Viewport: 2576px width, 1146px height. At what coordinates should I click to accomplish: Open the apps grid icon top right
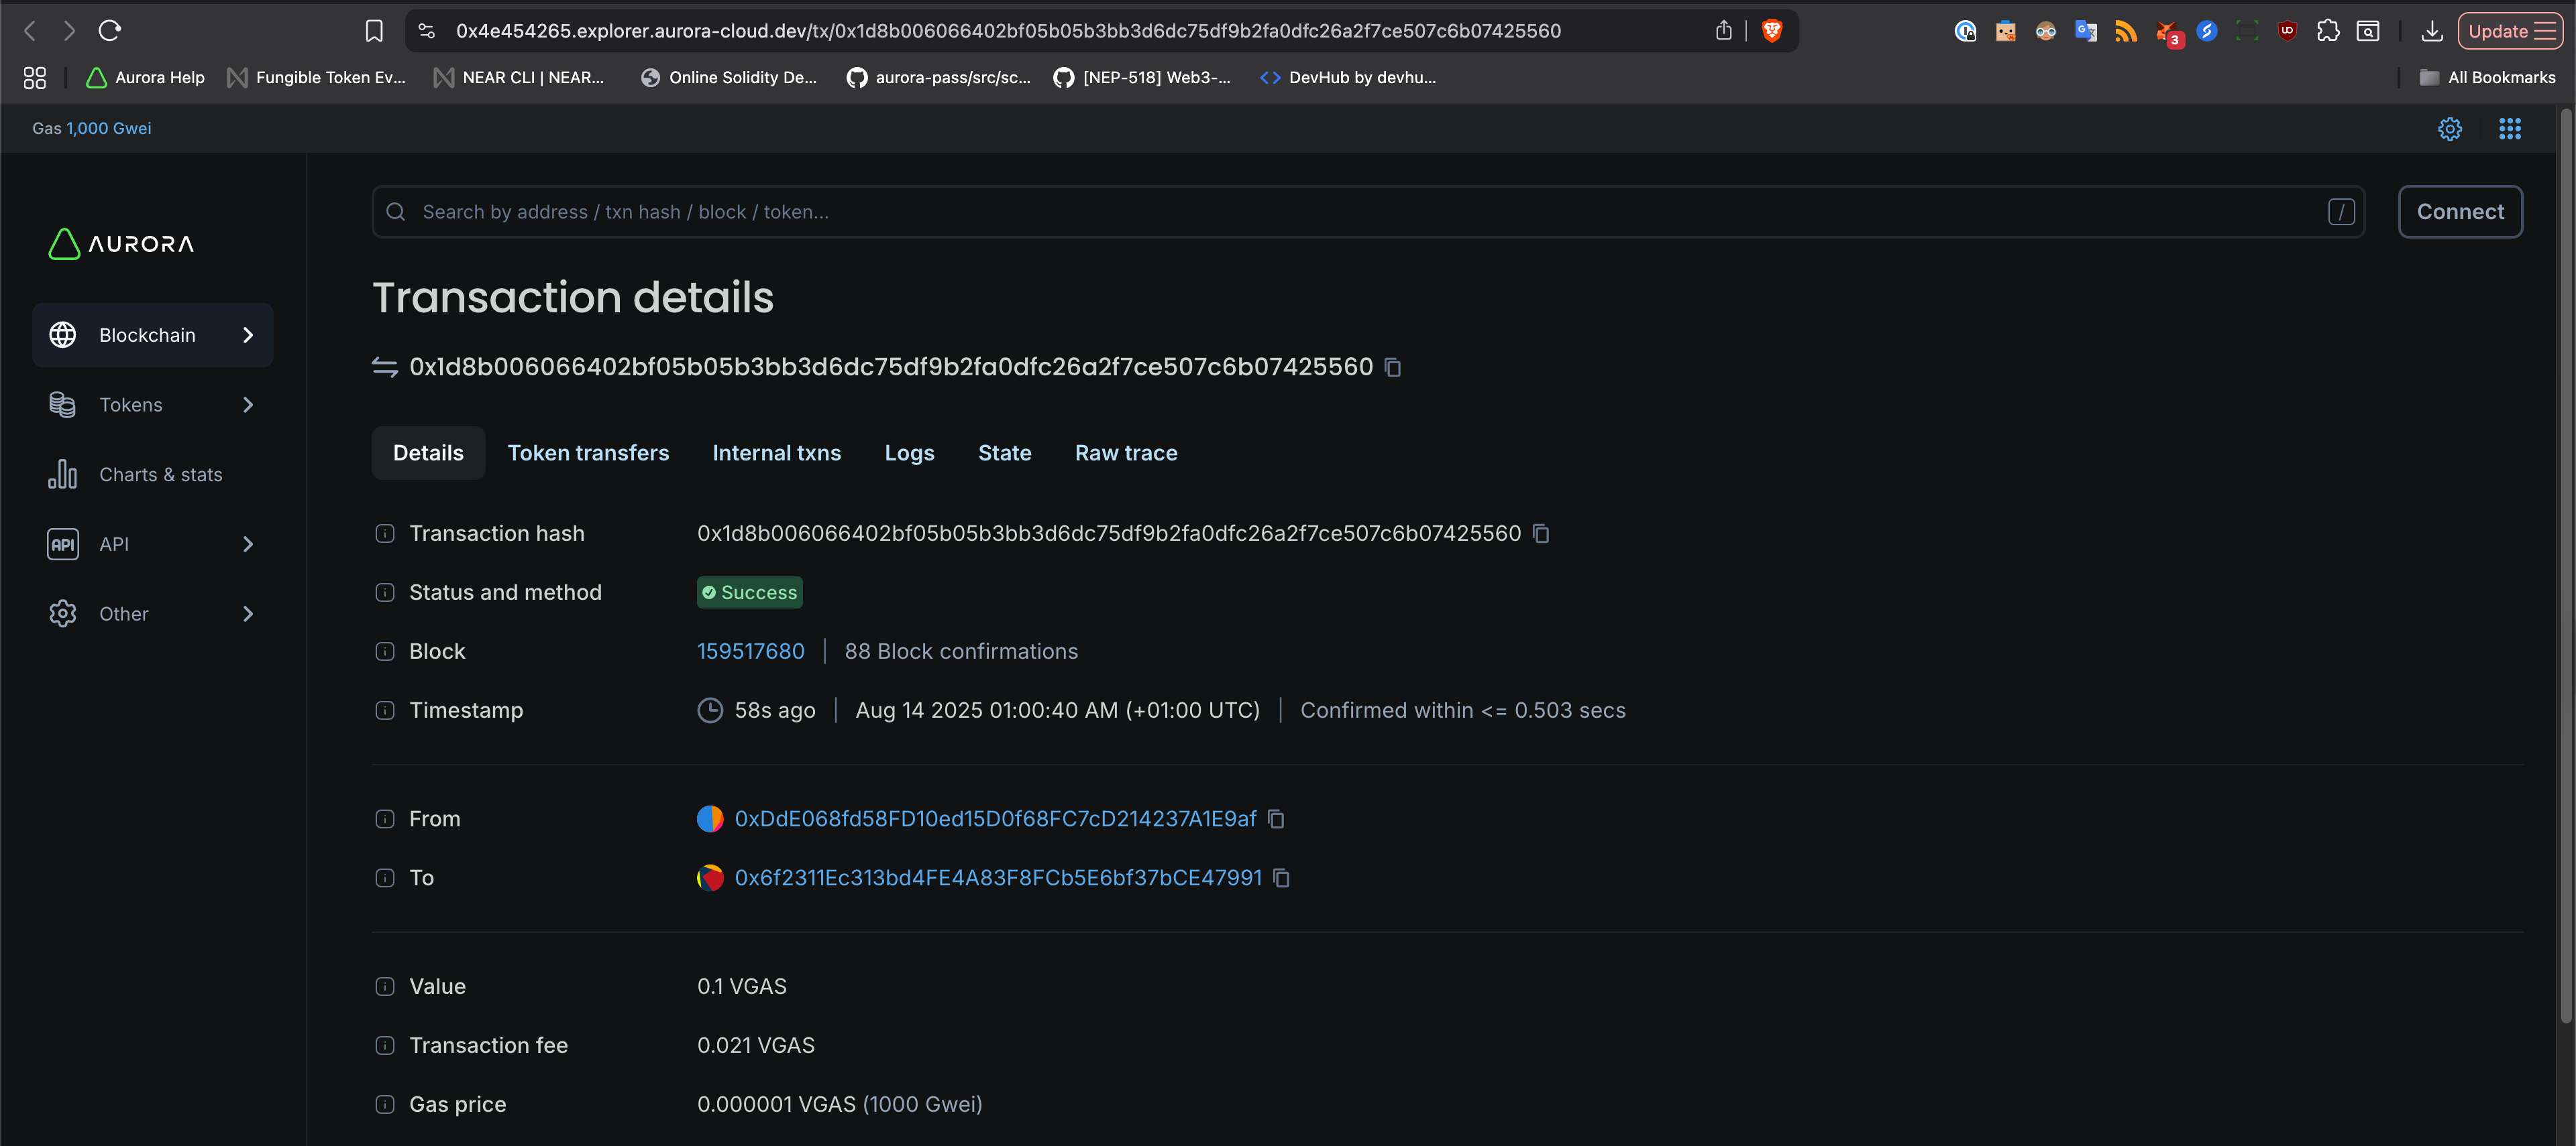pyautogui.click(x=2510, y=129)
